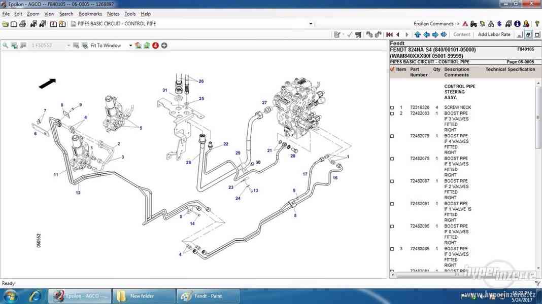542x304 pixels.
Task: Open the page title dropdown arrow
Action: tap(311, 24)
